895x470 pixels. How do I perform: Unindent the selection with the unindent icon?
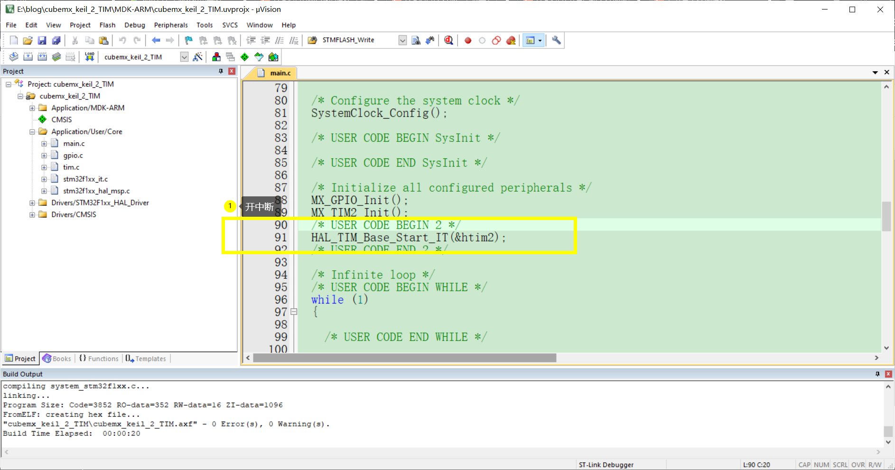[x=265, y=40]
